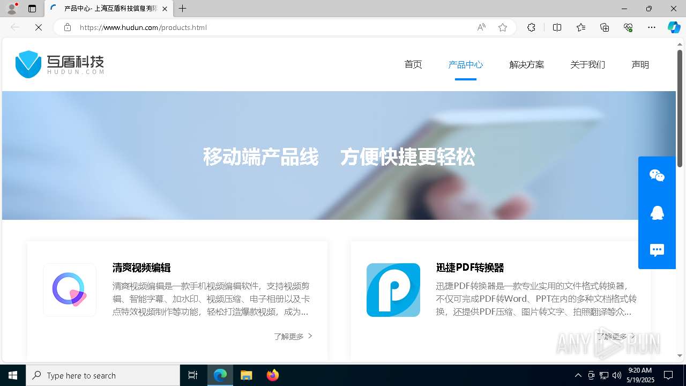Add this page to favorites star
The height and width of the screenshot is (386, 686).
click(503, 27)
